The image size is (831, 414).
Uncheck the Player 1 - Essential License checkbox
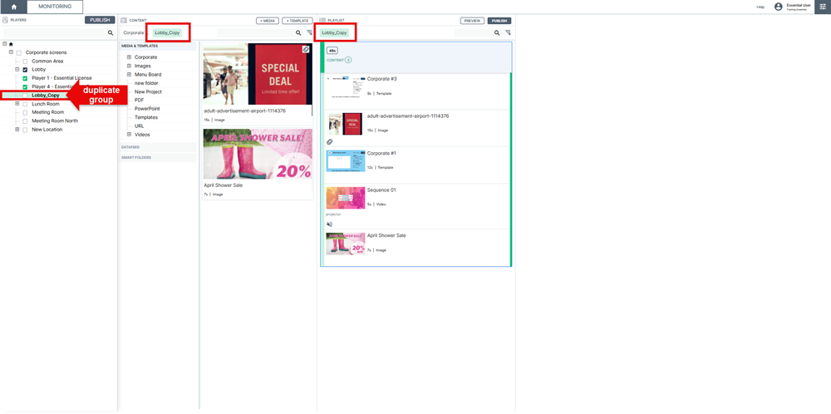pos(25,78)
